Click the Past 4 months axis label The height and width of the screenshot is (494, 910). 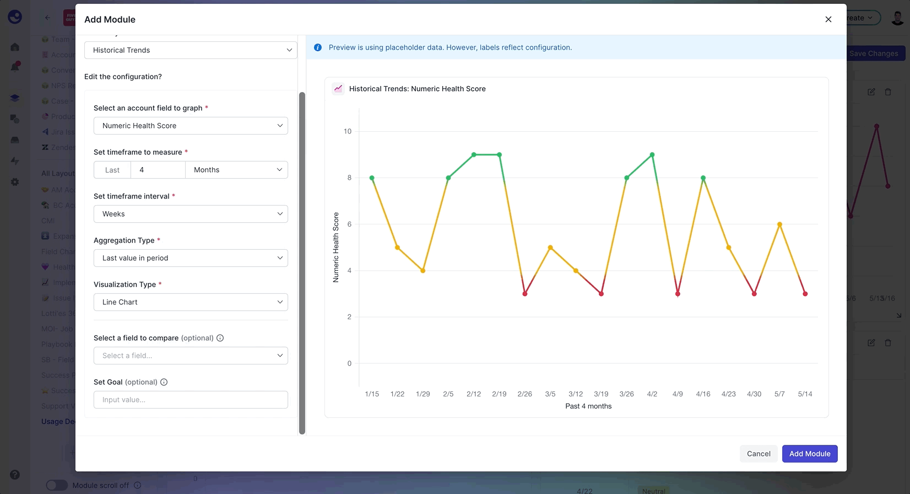point(588,406)
